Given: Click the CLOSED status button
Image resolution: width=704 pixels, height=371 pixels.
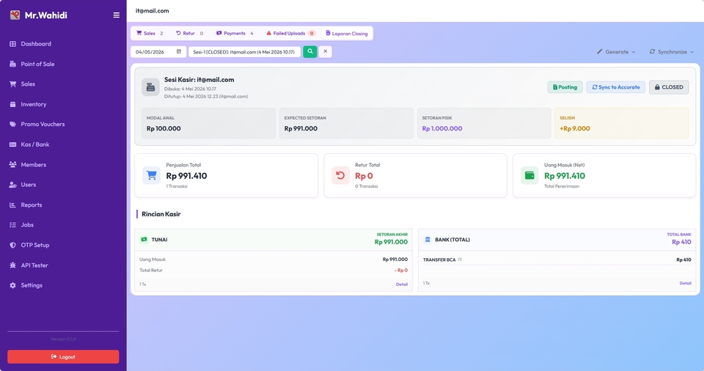Looking at the screenshot, I should 669,87.
